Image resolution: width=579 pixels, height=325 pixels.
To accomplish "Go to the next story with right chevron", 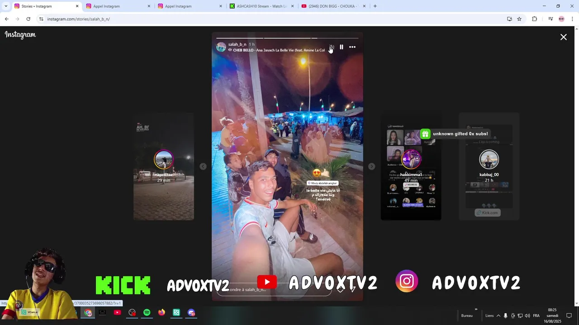I will (x=371, y=167).
